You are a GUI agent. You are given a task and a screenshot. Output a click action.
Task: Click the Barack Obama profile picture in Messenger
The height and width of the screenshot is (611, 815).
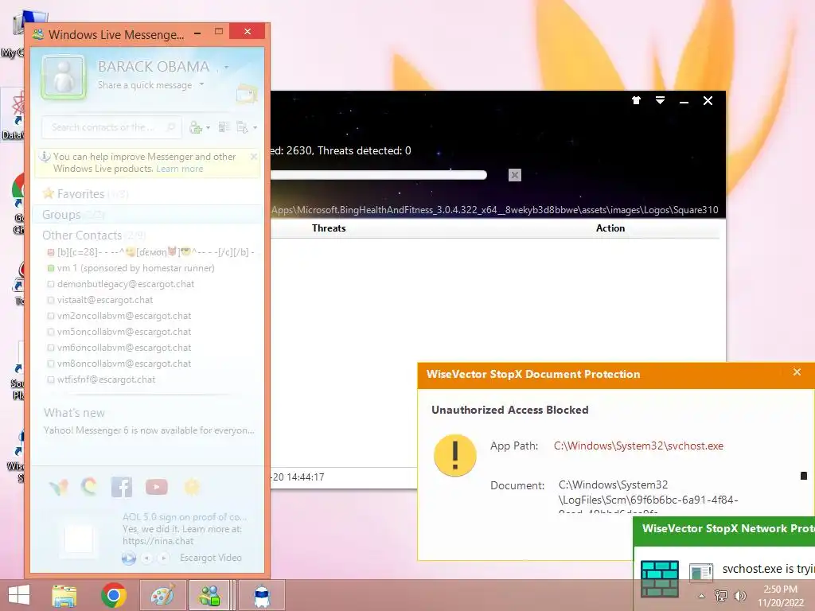click(x=64, y=77)
